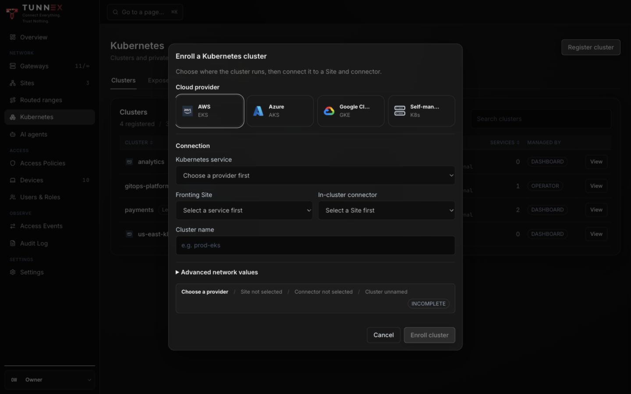Expand Advanced network values
Screen dimensions: 631x394
[x=217, y=272]
